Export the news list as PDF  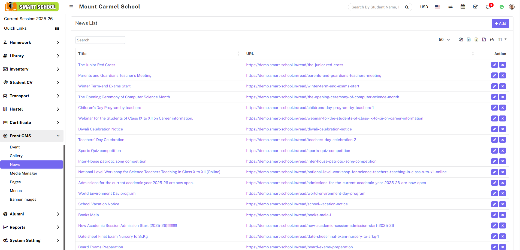point(484,39)
